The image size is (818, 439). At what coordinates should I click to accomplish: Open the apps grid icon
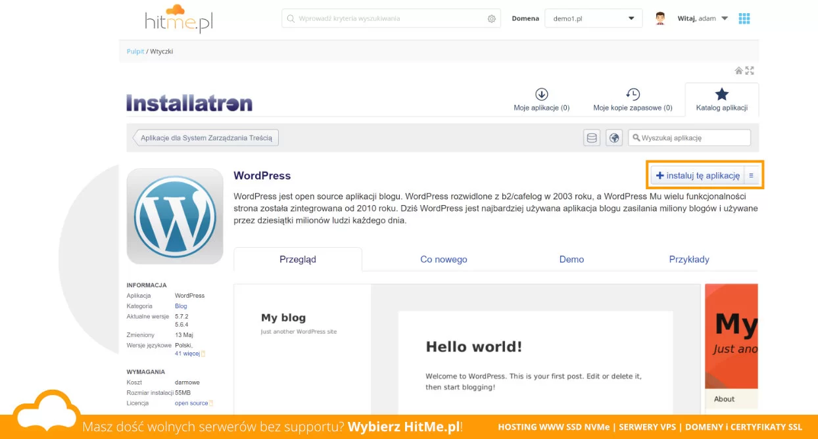(744, 18)
